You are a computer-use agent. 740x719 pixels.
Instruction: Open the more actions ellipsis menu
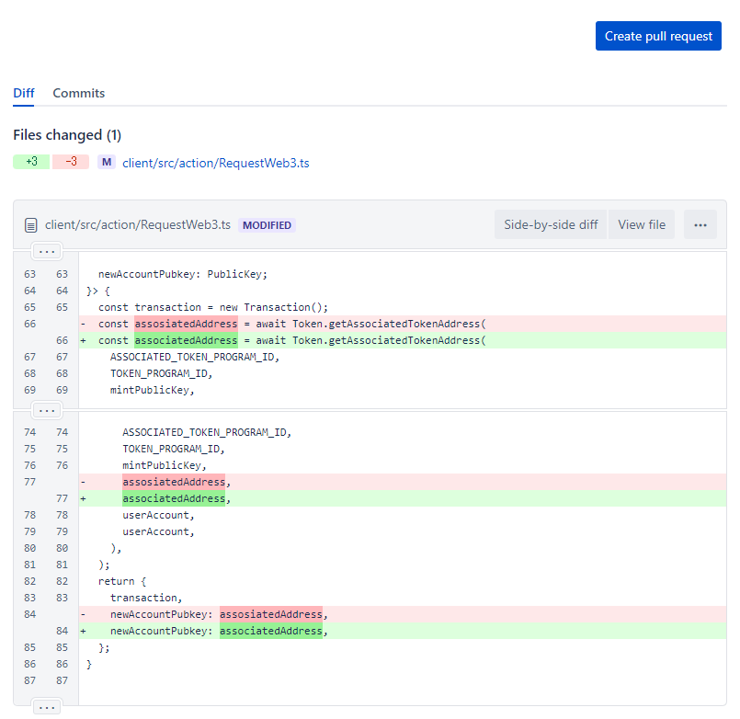[x=700, y=224]
